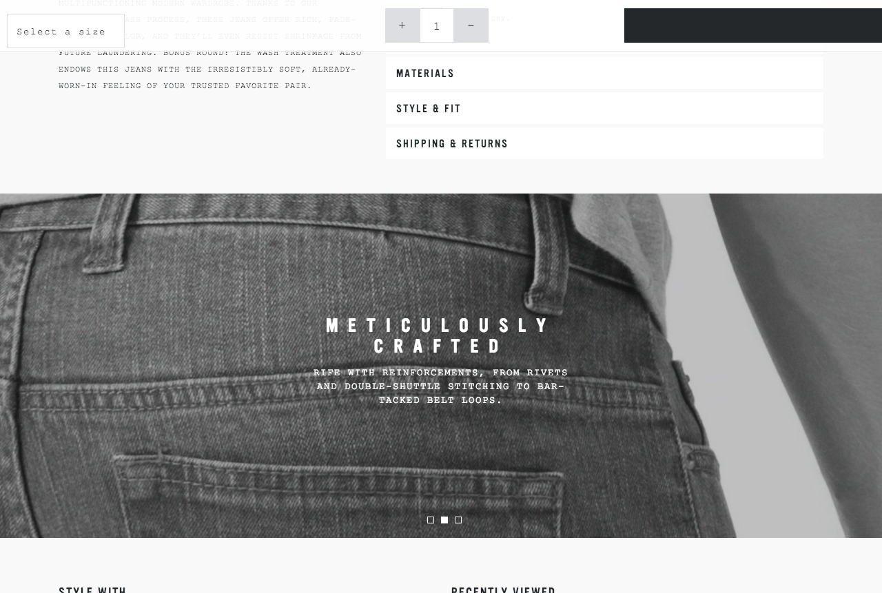The width and height of the screenshot is (882, 593).
Task: Click the rivets and stitching caption text
Action: 440,386
